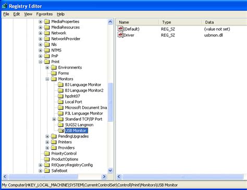Image resolution: width=247 pixels, height=190 pixels.
Task: Click the tree pane vertical scrollbar thumb
Action: pos(110,102)
